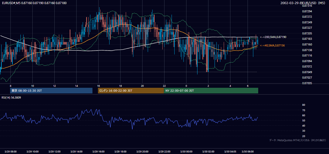This screenshot has width=329, height=154.
Task: Click price axis label 0.87183
Action: pos(307,39)
